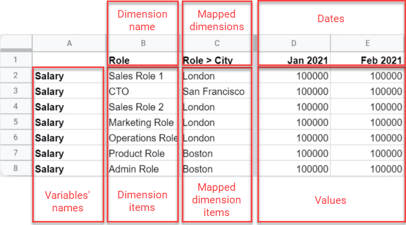Image resolution: width=406 pixels, height=225 pixels.
Task: Select column A header
Action: [x=70, y=43]
